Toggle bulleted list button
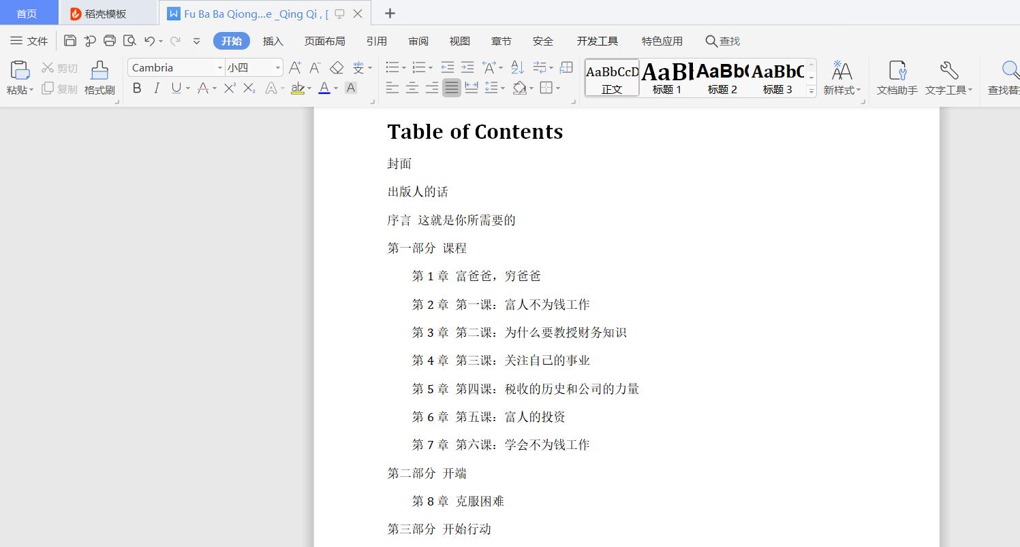The height and width of the screenshot is (547, 1020). point(392,67)
